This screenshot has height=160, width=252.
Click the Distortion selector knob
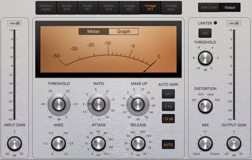(205, 106)
